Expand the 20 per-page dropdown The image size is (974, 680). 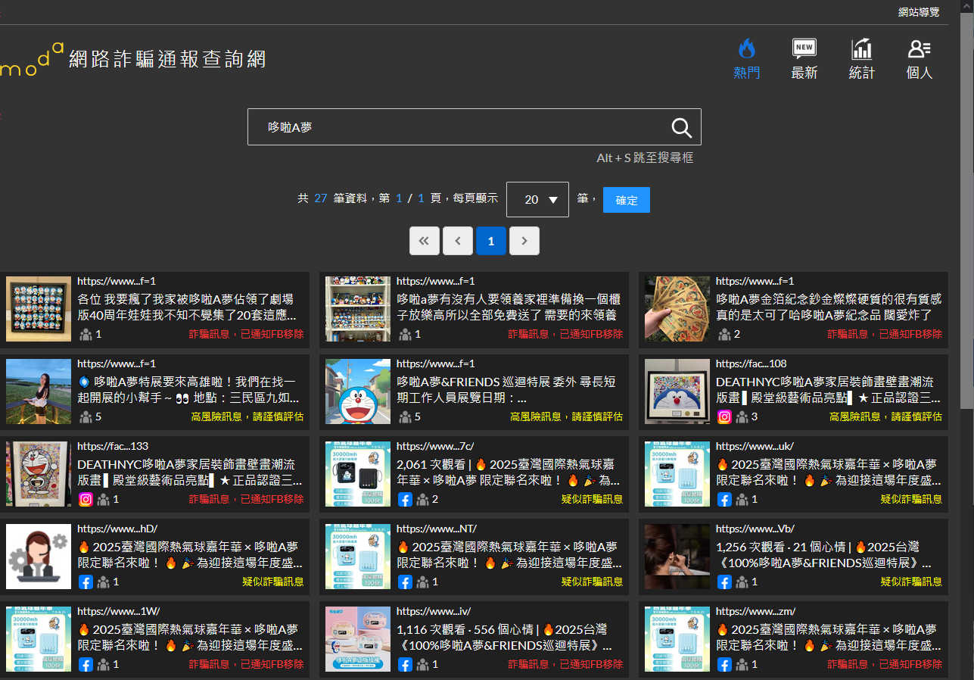537,200
